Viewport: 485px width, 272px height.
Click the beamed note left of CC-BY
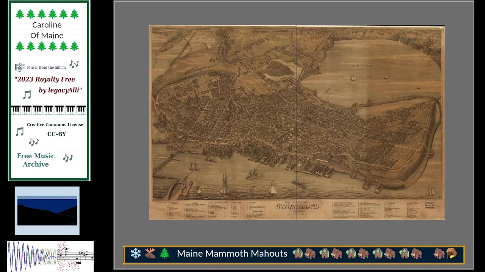pyautogui.click(x=20, y=131)
